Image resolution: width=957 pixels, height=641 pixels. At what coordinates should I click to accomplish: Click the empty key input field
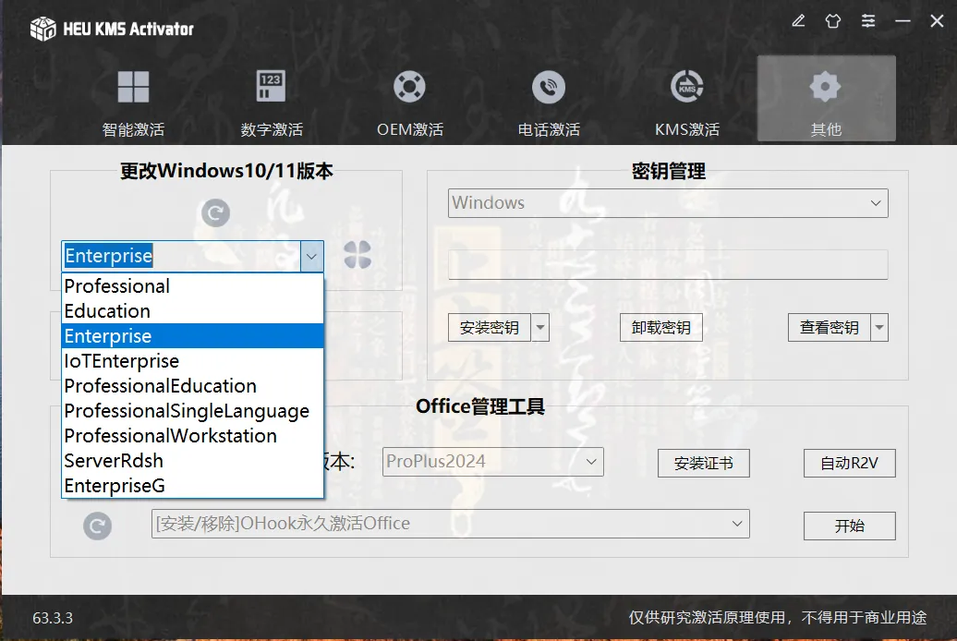click(668, 264)
